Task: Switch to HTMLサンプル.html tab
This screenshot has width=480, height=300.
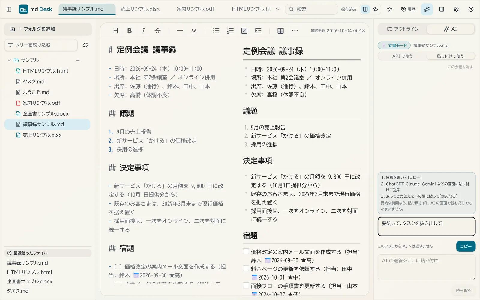Action: 251,9
